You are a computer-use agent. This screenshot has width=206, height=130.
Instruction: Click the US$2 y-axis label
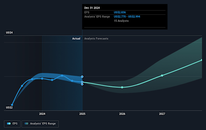(9, 108)
